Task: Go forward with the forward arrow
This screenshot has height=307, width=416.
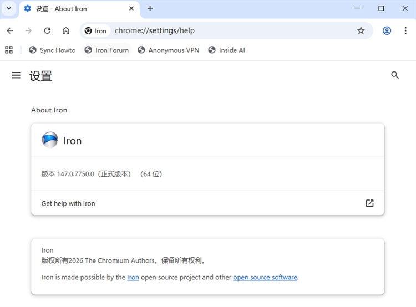Action: [28, 30]
